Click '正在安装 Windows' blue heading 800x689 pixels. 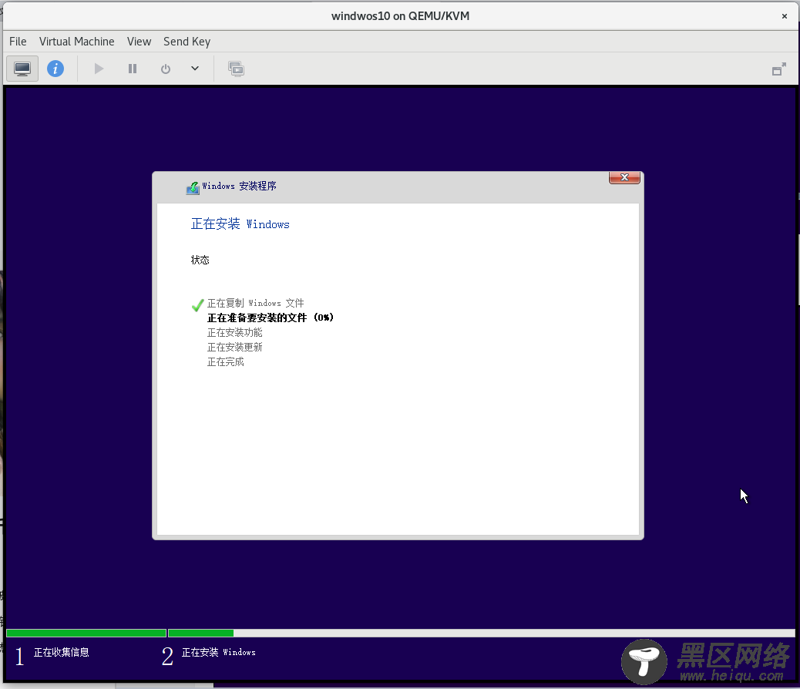(x=240, y=224)
